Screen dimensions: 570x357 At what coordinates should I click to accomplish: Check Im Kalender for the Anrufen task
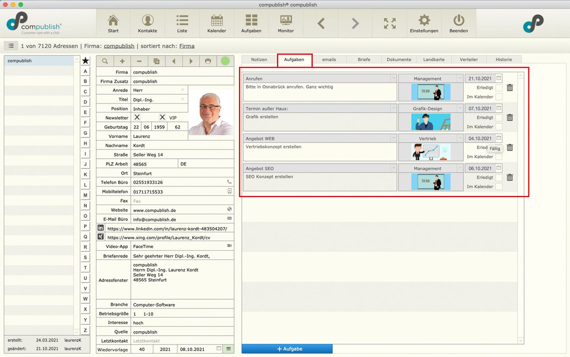pyautogui.click(x=499, y=97)
